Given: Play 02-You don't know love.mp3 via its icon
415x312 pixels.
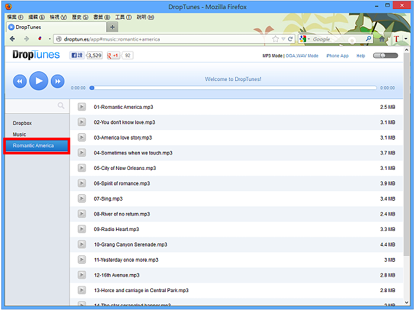Looking at the screenshot, I should [x=82, y=122].
